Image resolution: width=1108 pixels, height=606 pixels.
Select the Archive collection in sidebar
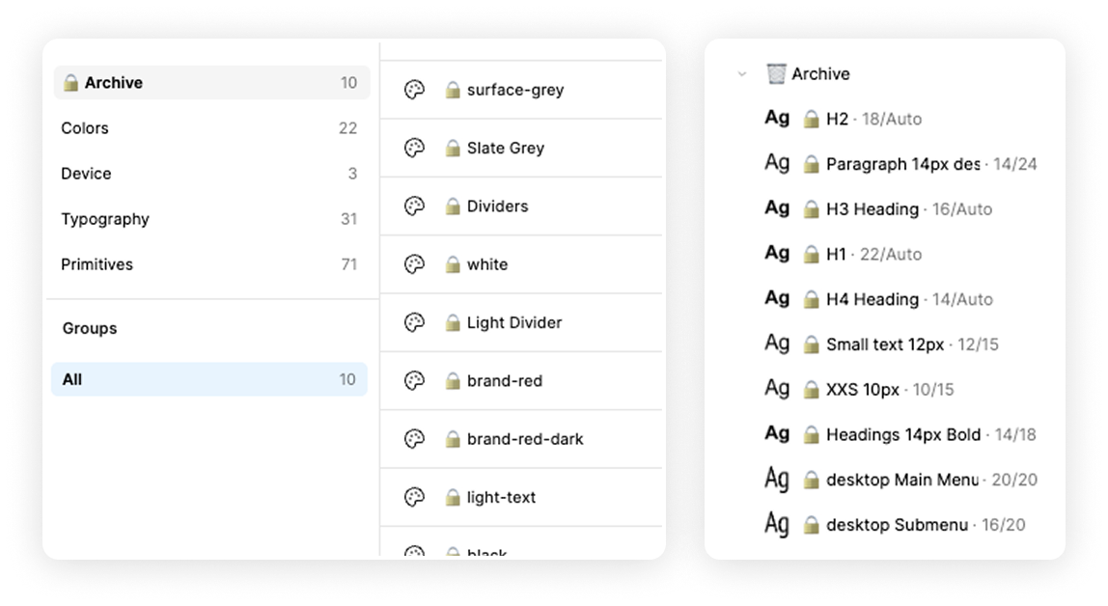(114, 83)
